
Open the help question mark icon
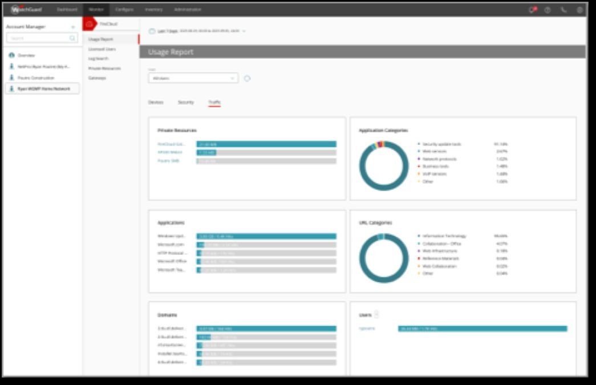[548, 10]
